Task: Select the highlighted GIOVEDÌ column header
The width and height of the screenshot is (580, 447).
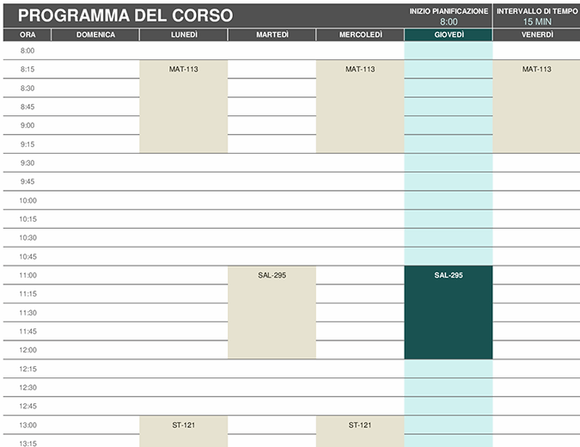Action: coord(449,35)
